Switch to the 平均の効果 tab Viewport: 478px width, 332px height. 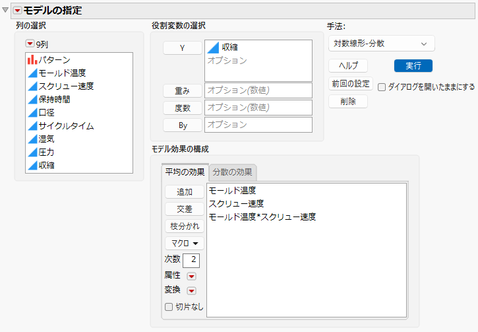(x=185, y=172)
